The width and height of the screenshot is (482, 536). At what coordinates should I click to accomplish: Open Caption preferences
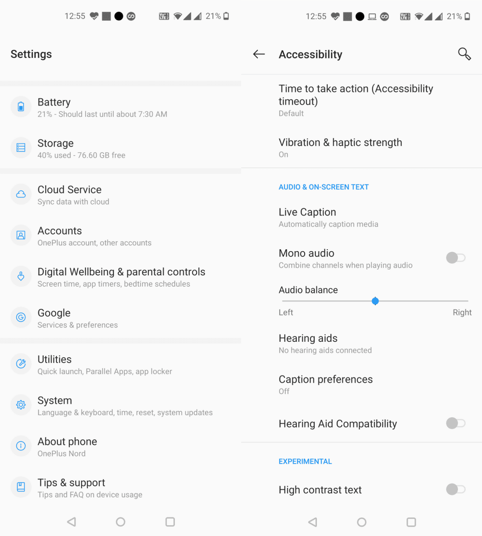point(325,384)
